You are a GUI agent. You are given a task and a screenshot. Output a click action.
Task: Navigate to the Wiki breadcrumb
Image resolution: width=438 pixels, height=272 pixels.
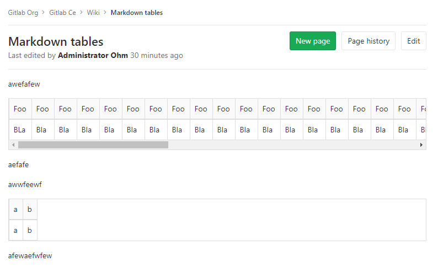tap(93, 13)
